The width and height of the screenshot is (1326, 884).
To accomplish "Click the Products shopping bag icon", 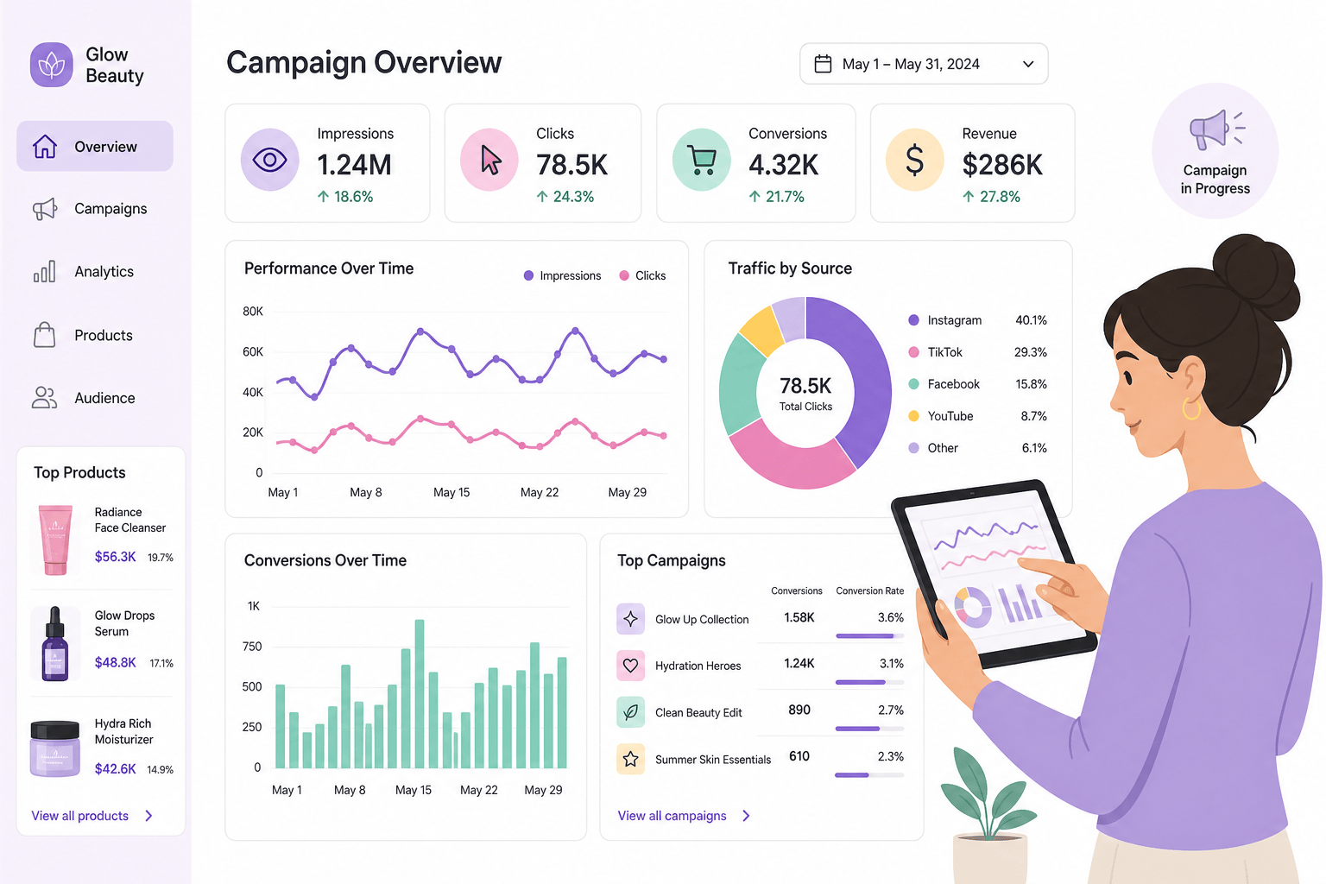I will [45, 335].
